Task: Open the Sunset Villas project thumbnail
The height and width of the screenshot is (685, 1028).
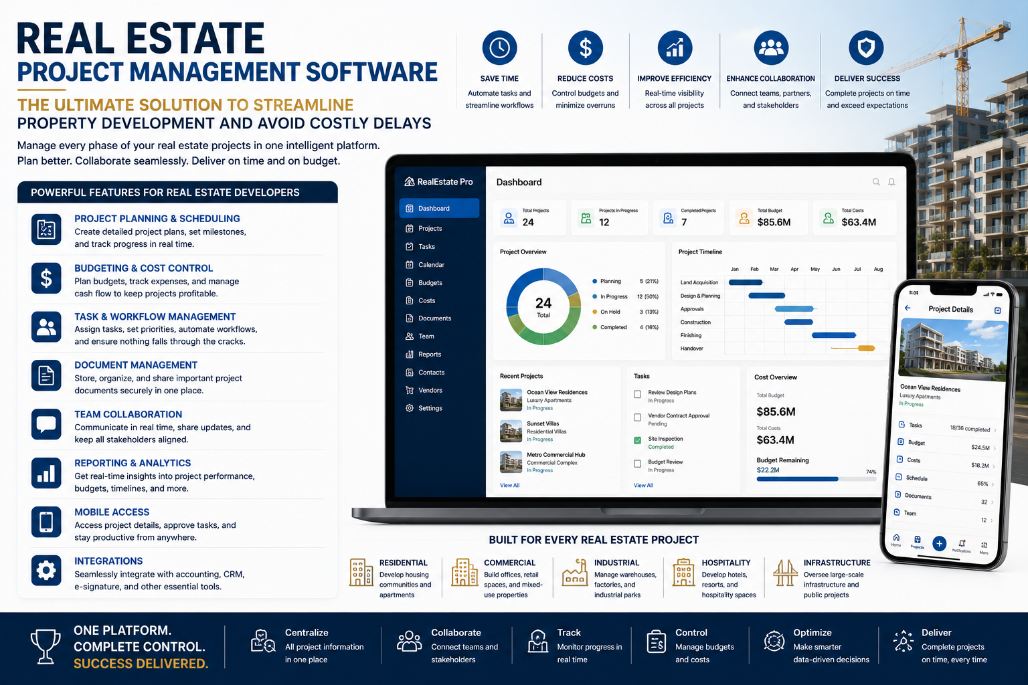Action: [511, 431]
